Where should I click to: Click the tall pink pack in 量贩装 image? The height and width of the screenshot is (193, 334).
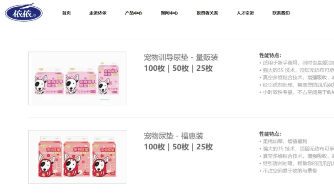click(x=108, y=78)
